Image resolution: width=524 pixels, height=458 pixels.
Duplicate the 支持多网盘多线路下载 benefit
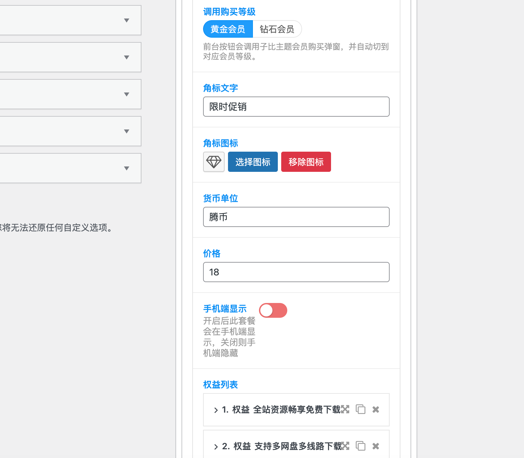361,446
